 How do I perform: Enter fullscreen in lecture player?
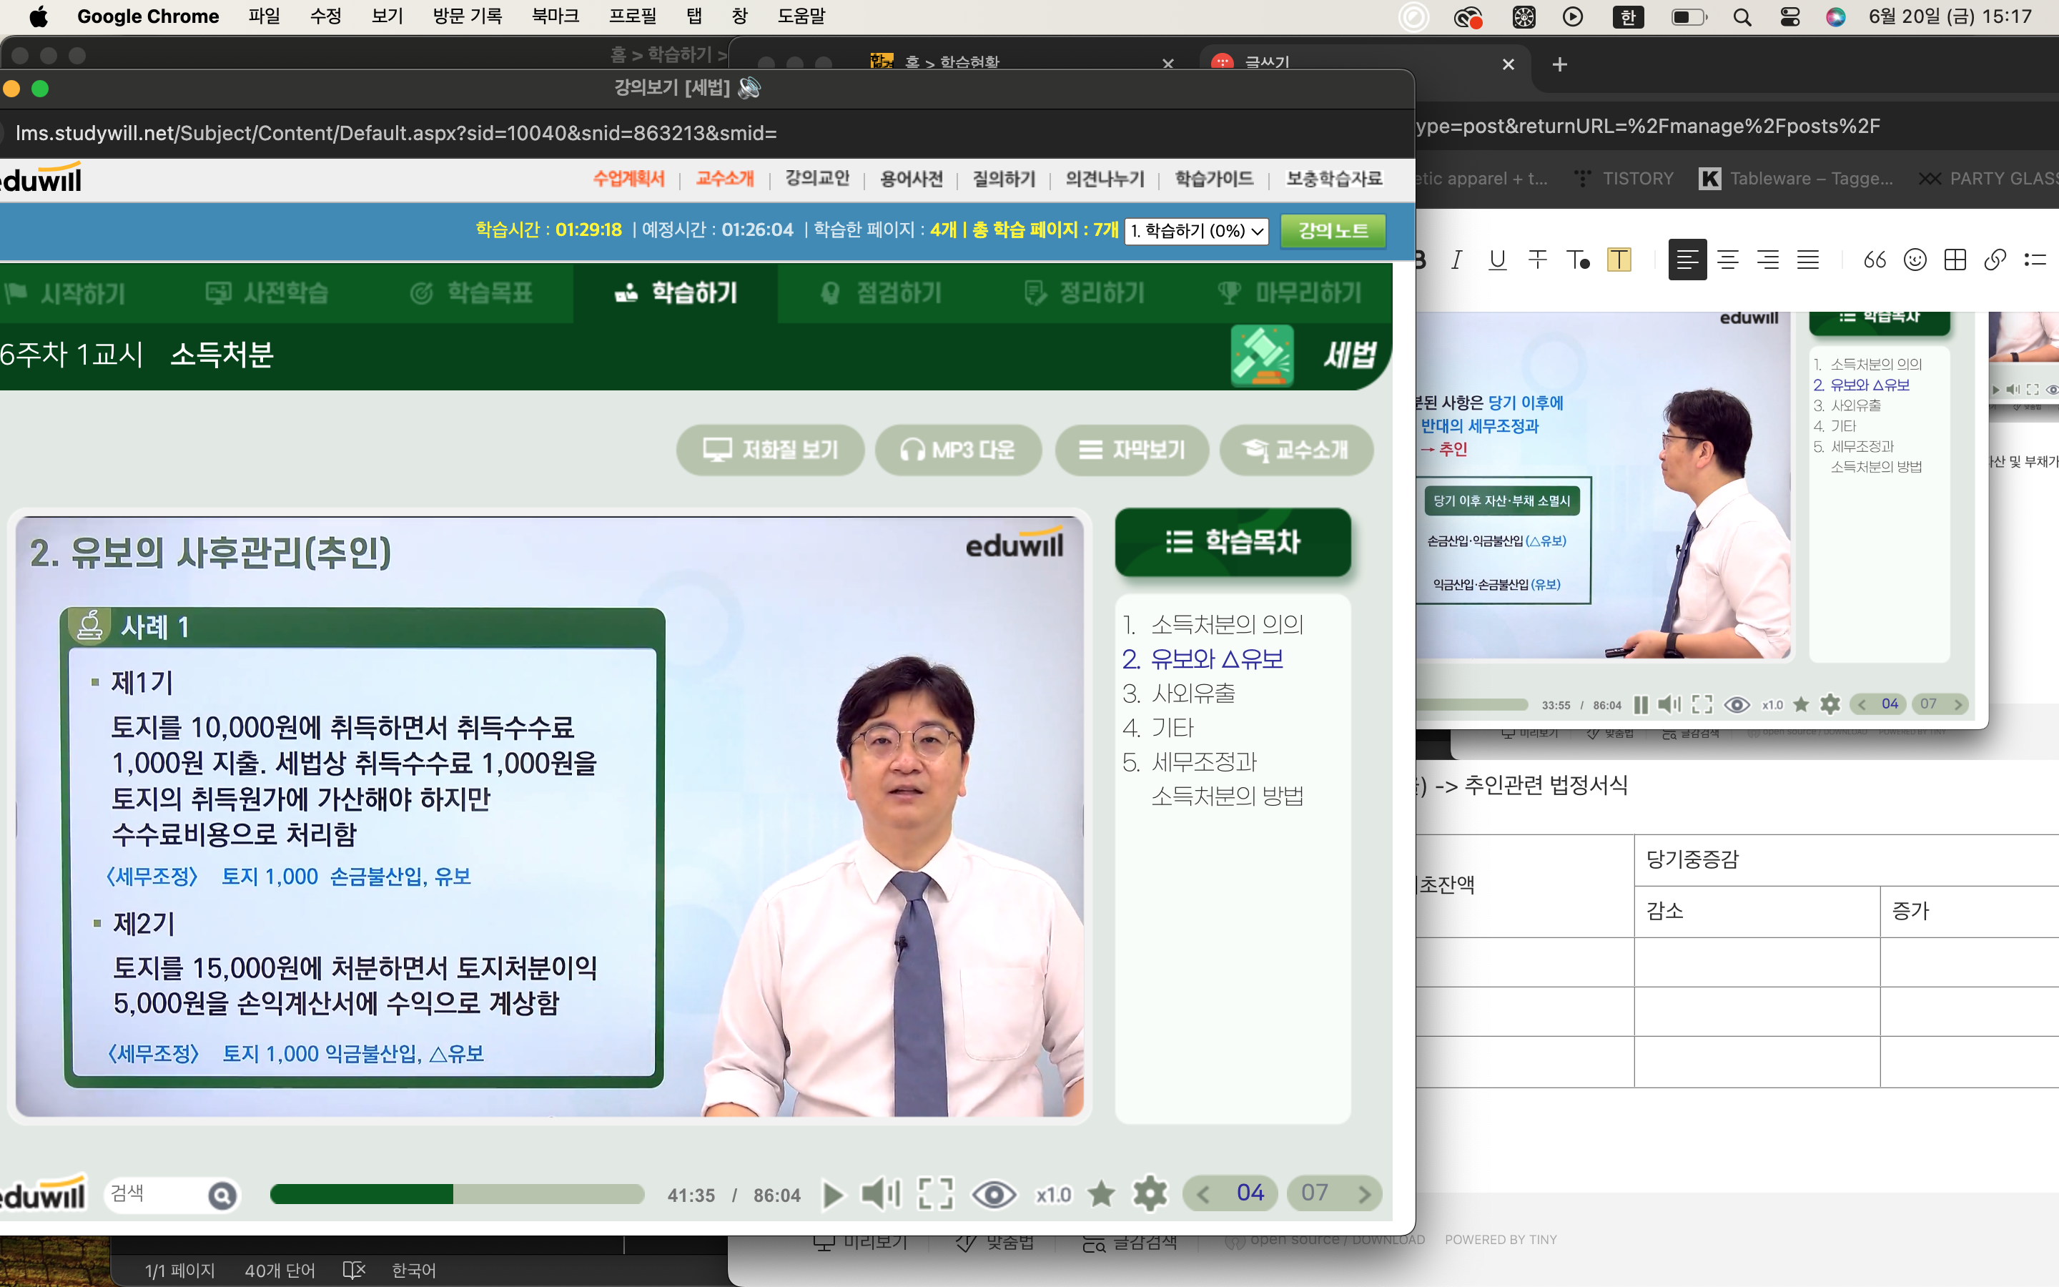935,1194
